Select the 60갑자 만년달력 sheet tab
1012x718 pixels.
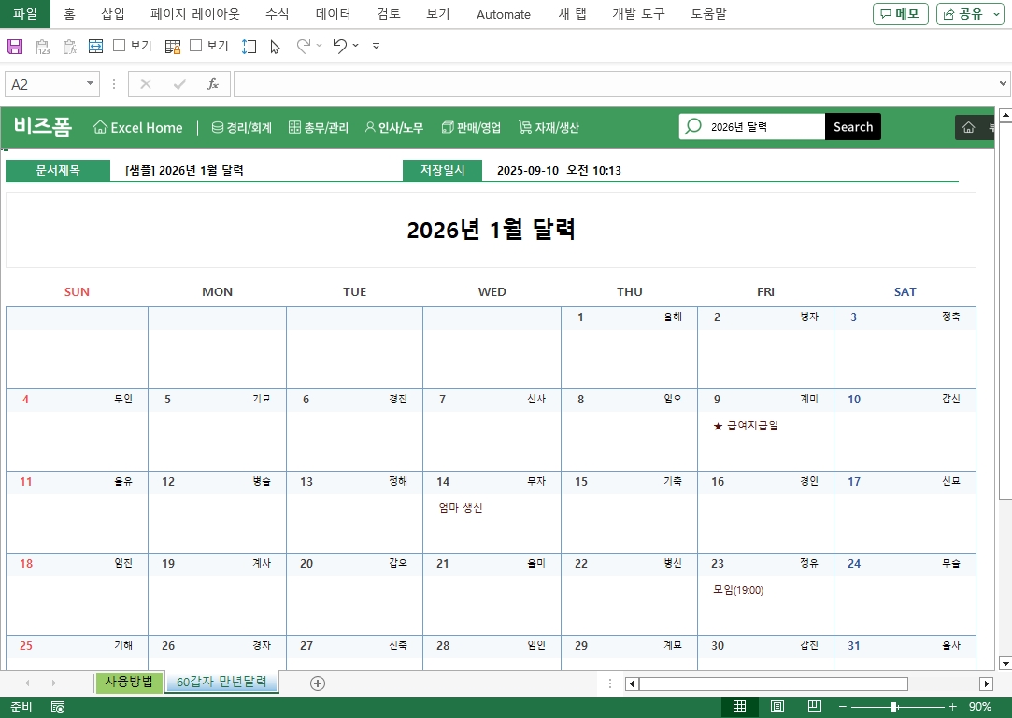(221, 683)
